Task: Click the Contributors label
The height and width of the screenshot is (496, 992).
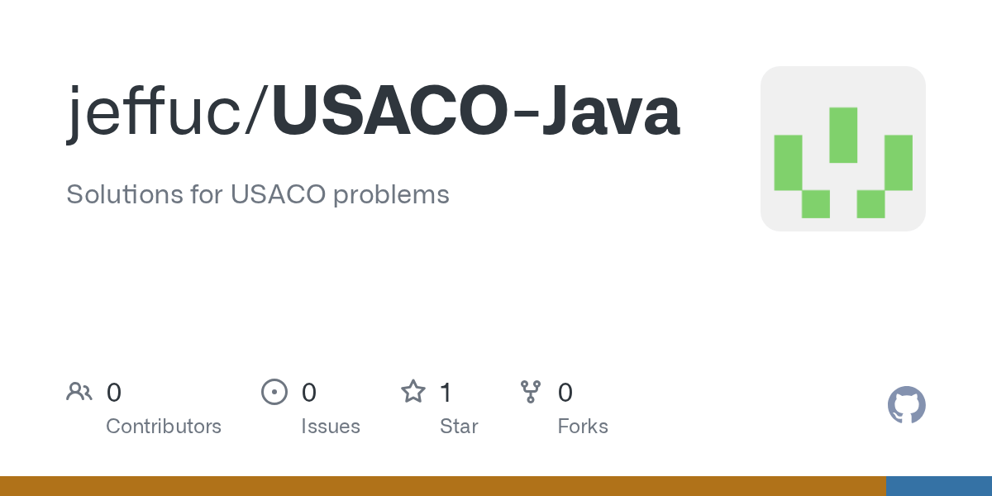Action: click(164, 427)
